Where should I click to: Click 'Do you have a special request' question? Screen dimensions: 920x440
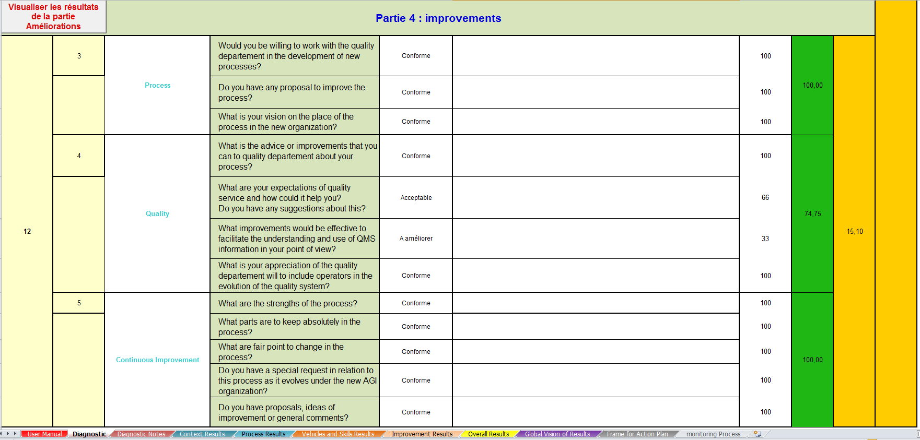point(295,380)
